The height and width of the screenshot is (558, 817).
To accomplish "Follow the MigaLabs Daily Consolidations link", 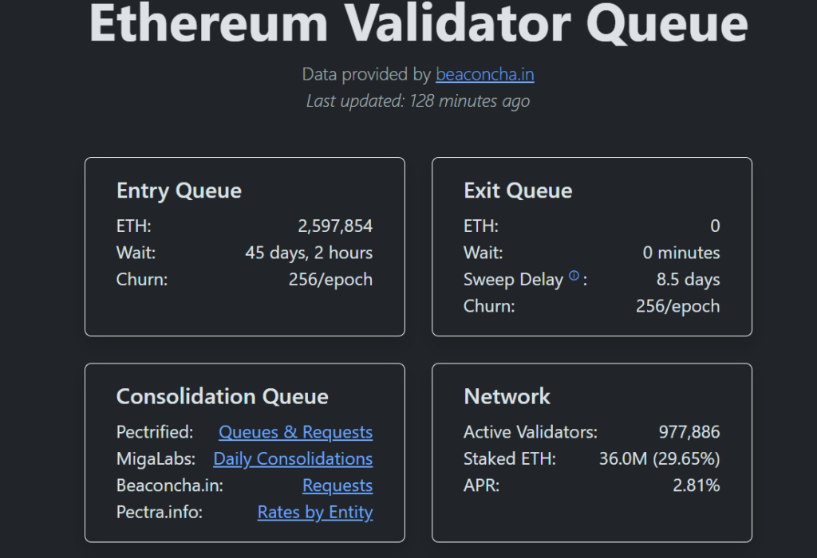I will click(293, 459).
